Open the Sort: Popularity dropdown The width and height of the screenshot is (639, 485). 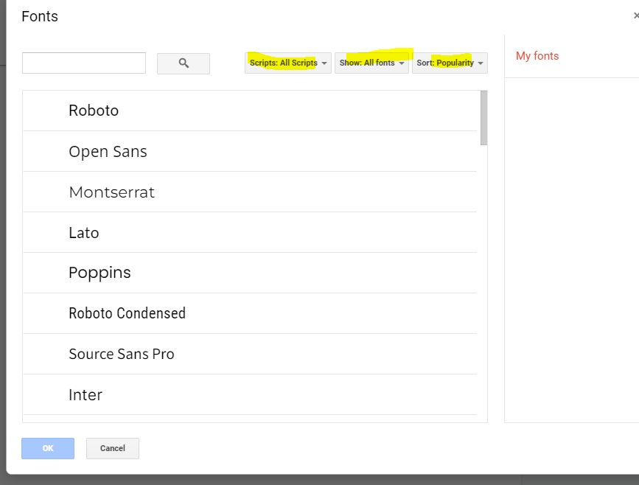pos(450,63)
